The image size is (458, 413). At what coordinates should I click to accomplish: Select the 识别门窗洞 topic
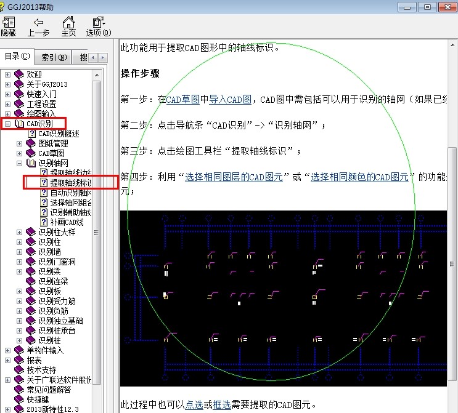tap(57, 262)
